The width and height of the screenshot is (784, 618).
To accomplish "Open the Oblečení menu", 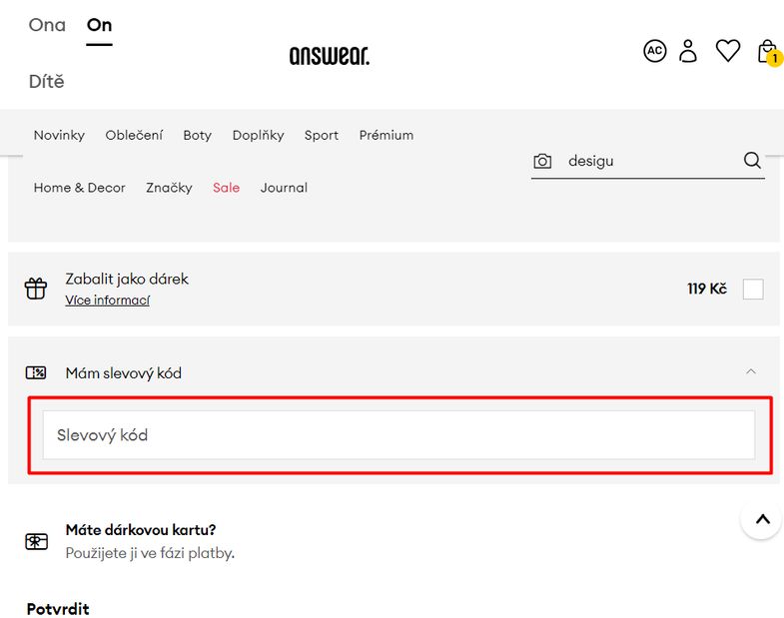I will pos(134,135).
